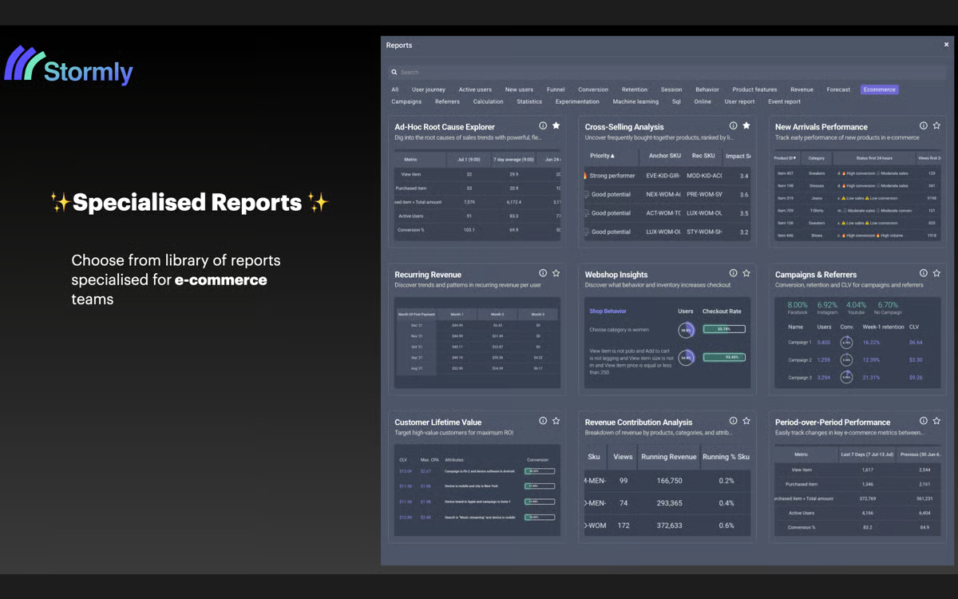Favorite the Recurring Revenue report

coord(556,273)
